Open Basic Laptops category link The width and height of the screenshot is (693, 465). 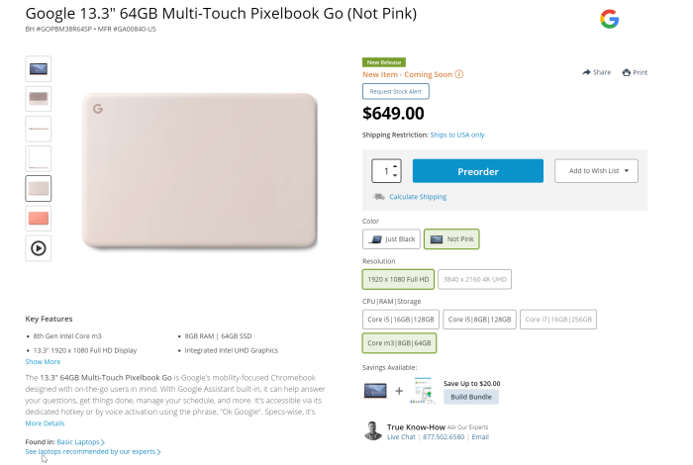(x=81, y=441)
